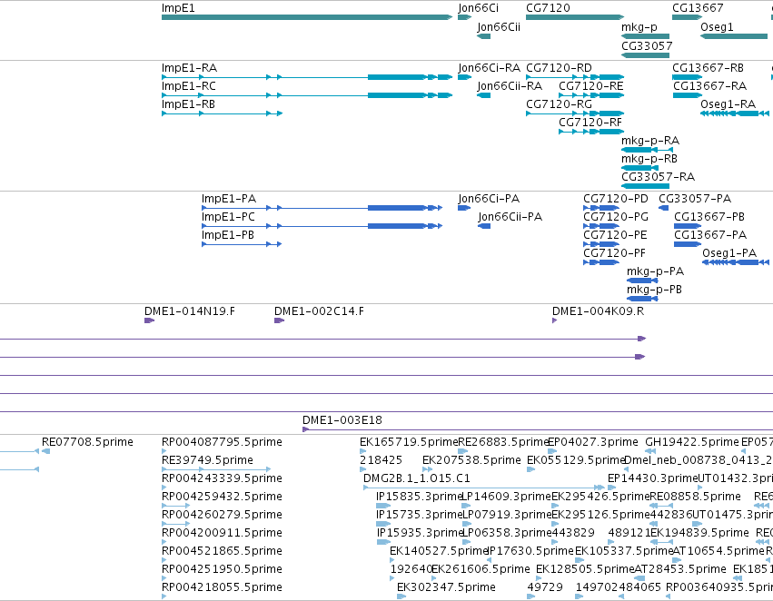This screenshot has height=601, width=773.
Task: Select the CG7120-PD protein
Action: 601,208
